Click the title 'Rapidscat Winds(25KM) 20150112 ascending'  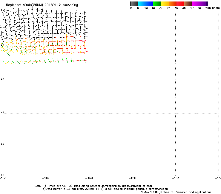point(42,5)
